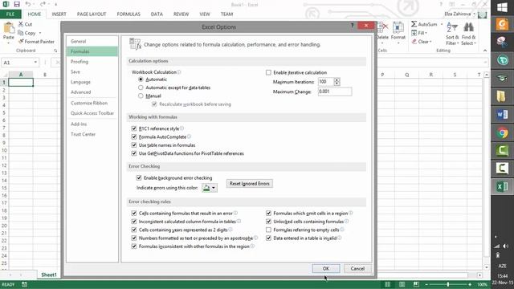Click the Redo arrow icon
Image resolution: width=514 pixels, height=289 pixels.
click(43, 4)
